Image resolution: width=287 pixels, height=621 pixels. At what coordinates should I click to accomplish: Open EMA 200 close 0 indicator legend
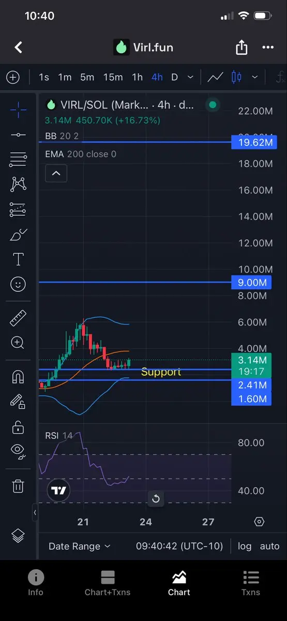81,154
